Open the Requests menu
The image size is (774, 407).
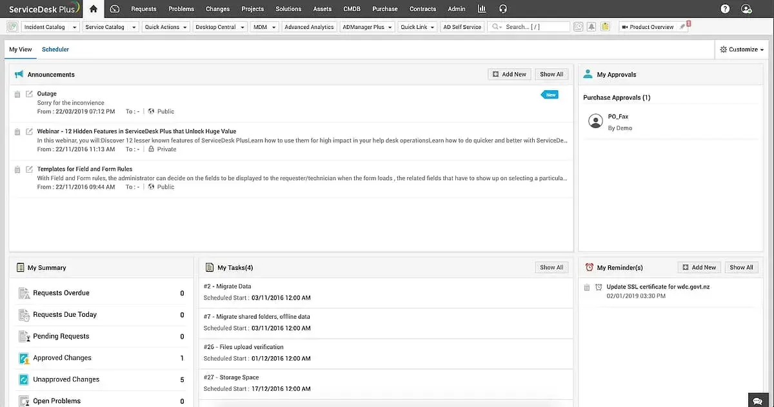[143, 9]
